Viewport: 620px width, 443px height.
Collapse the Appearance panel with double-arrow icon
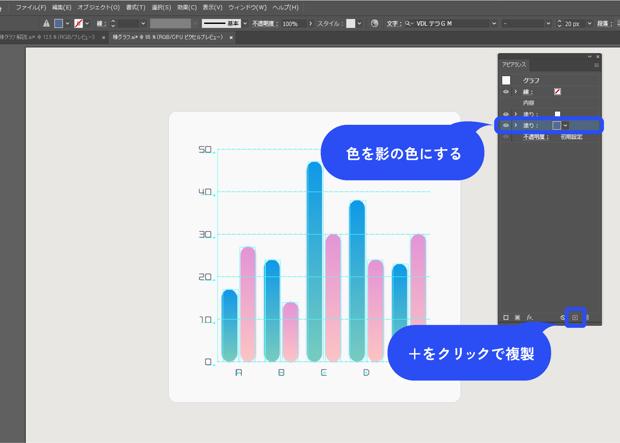pyautogui.click(x=589, y=57)
